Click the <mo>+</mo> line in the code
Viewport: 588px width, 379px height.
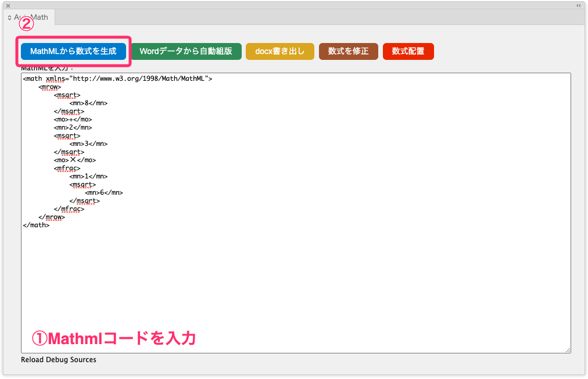(x=73, y=119)
